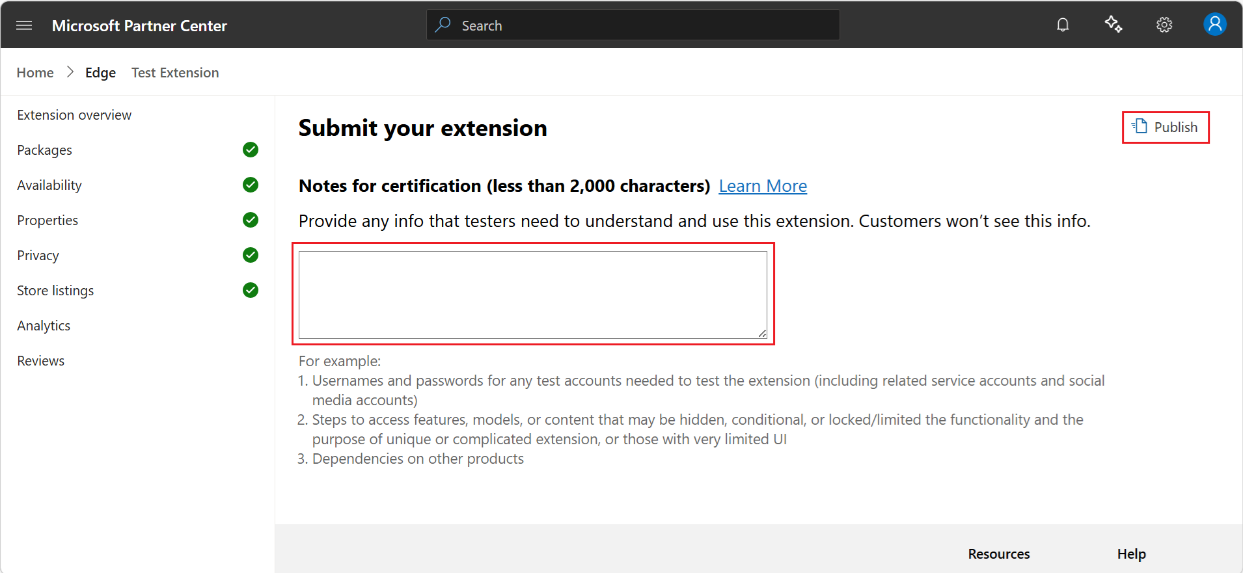Click the text area resize handle
This screenshot has width=1243, height=573.
click(762, 333)
